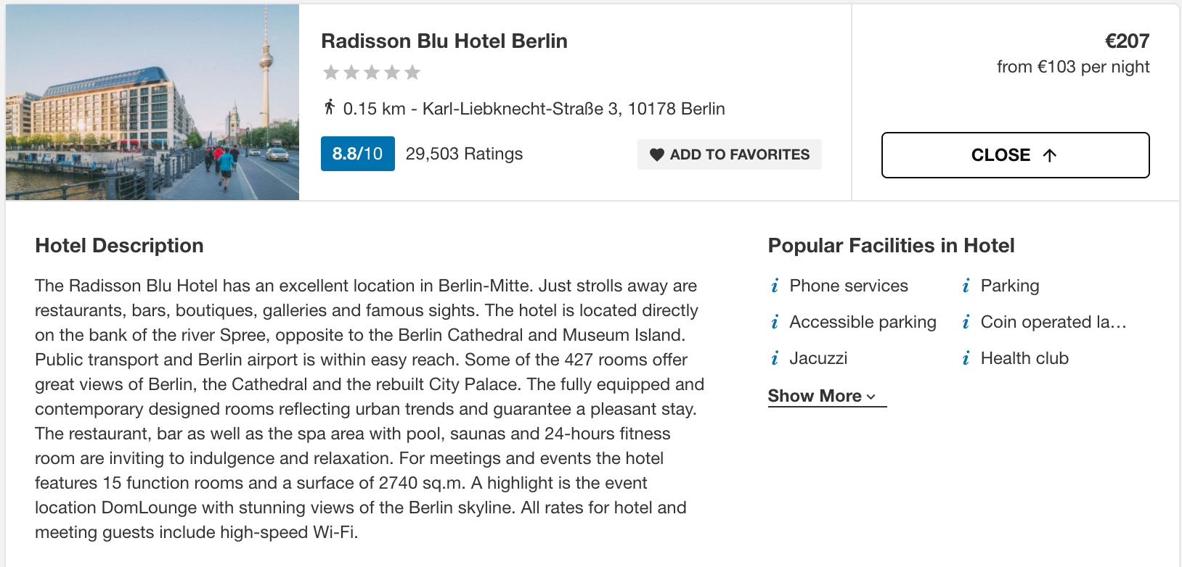
Task: Click the info icon beside Health club
Action: pos(966,359)
